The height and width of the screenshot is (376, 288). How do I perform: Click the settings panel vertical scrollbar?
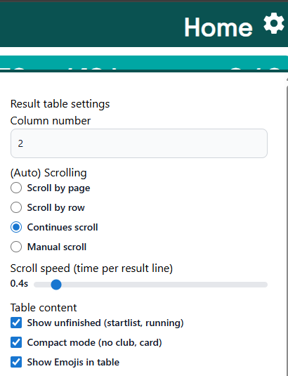pos(287,231)
